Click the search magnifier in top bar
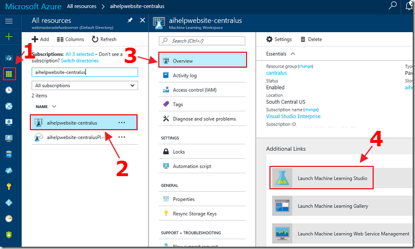 393,5
